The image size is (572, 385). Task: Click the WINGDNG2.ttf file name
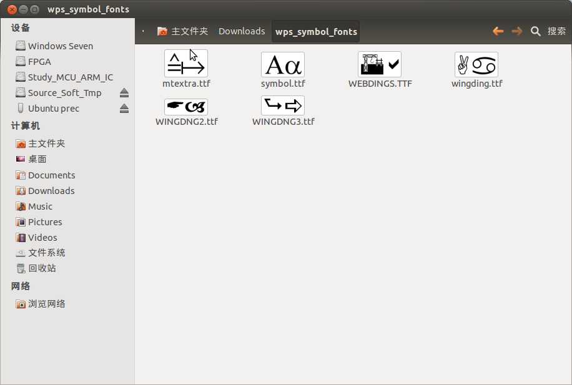point(186,122)
